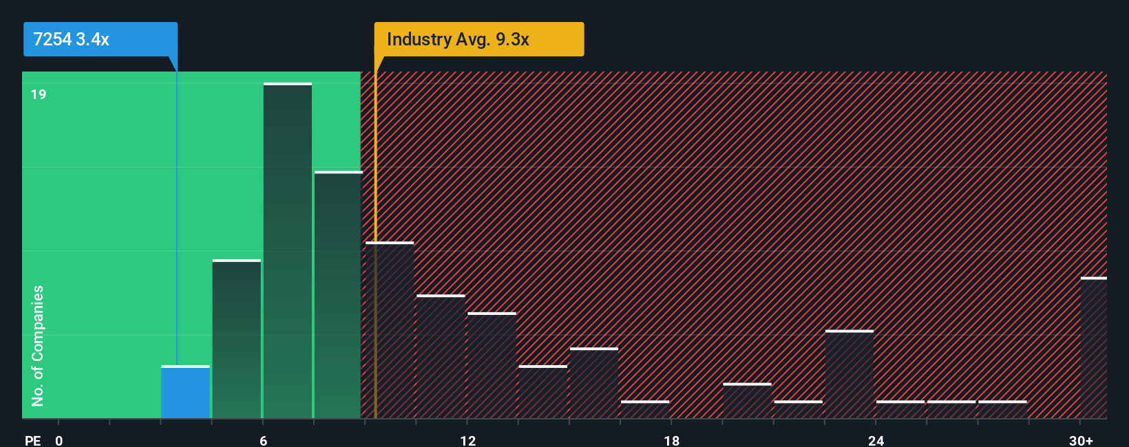The width and height of the screenshot is (1129, 447).
Task: Click the bar right of Industry Avg. line
Action: click(390, 330)
